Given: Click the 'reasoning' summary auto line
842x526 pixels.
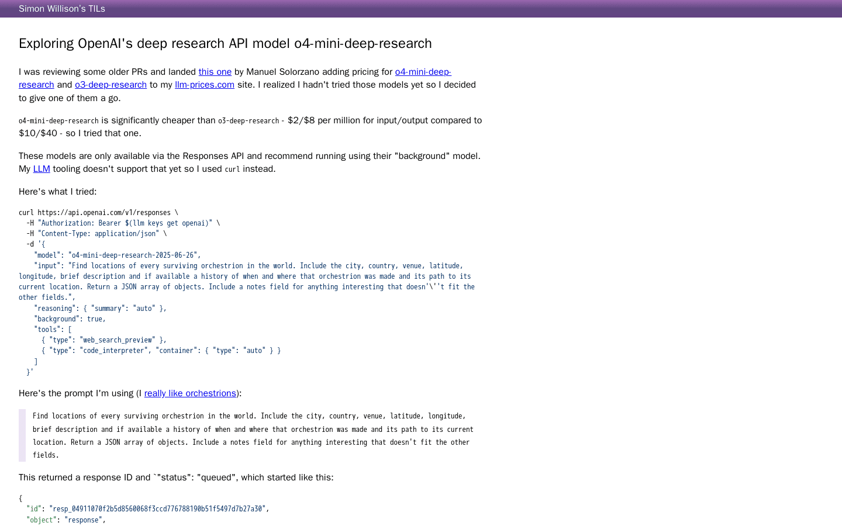Looking at the screenshot, I should [x=99, y=308].
